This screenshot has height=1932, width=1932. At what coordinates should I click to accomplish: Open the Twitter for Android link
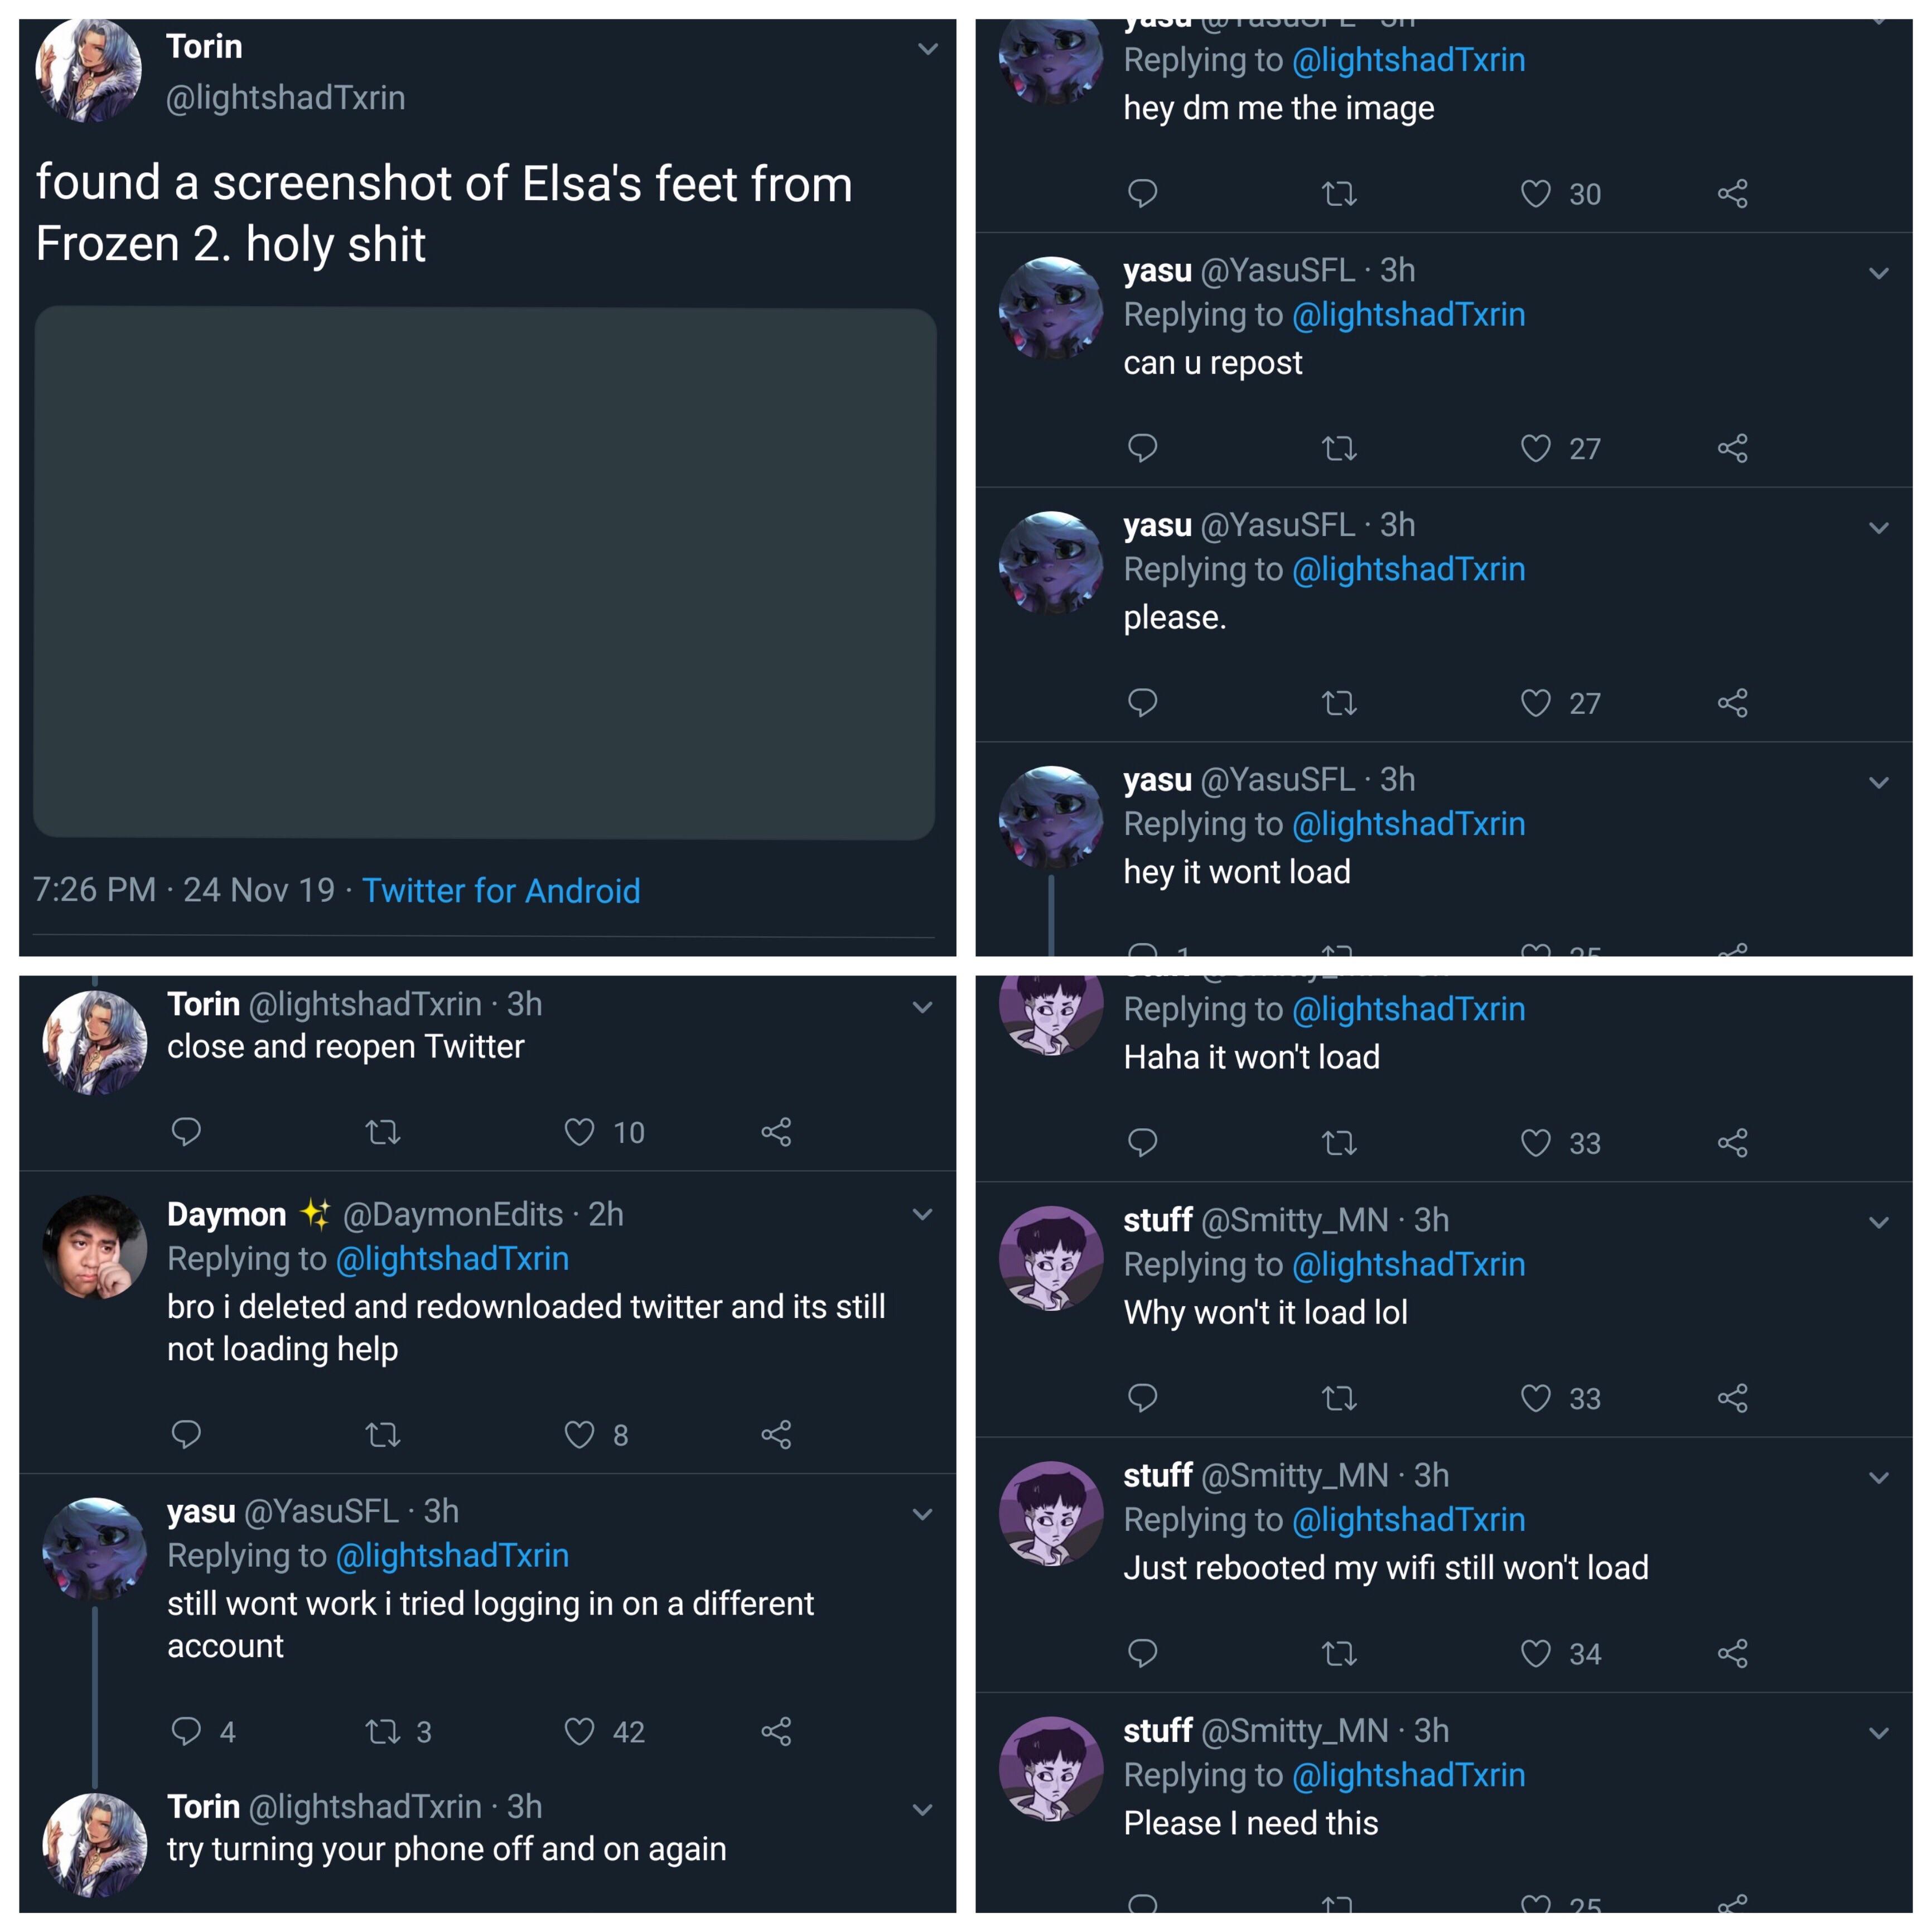point(501,890)
